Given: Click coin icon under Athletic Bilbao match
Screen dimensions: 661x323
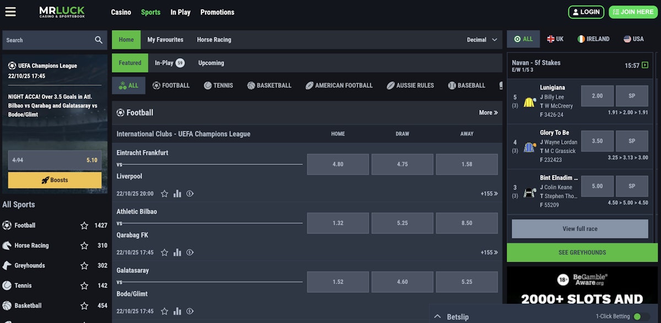Looking at the screenshot, I should coord(190,253).
